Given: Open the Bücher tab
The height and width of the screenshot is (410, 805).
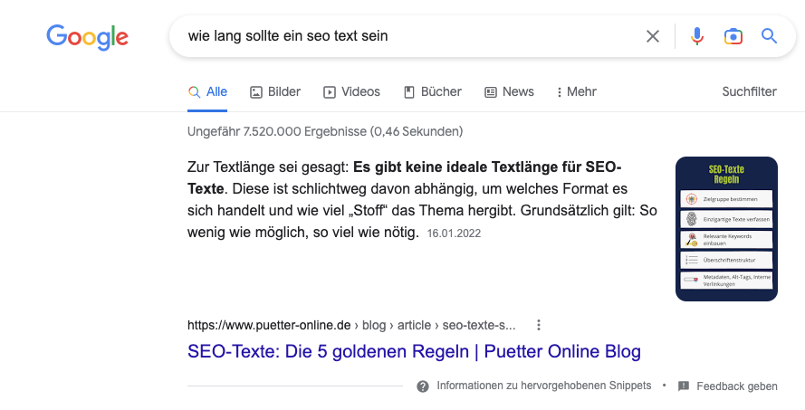Looking at the screenshot, I should pos(433,92).
